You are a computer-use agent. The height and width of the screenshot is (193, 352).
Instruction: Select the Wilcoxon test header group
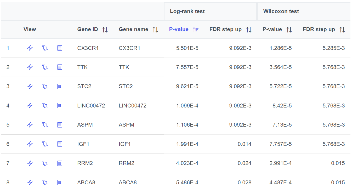pyautogui.click(x=281, y=11)
